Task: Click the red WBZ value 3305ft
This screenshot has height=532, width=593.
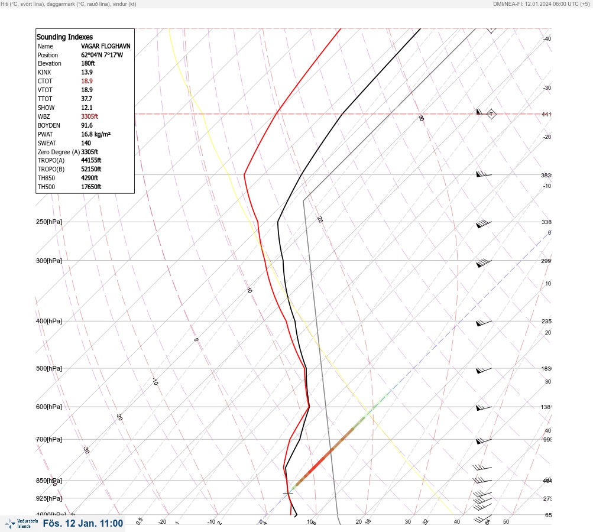Action: click(x=89, y=116)
